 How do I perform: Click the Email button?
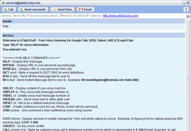pyautogui.click(x=85, y=9)
